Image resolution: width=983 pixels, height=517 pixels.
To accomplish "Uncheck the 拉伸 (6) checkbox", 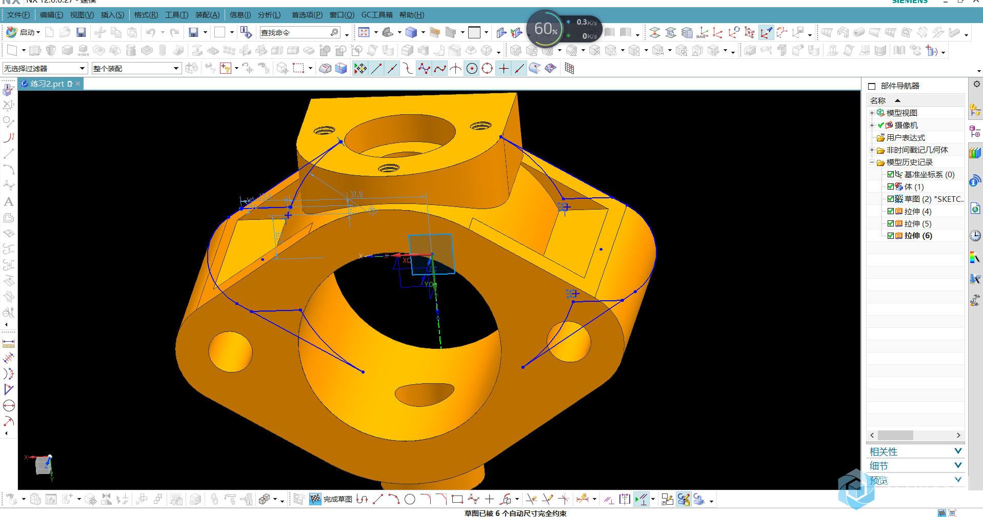I will 891,236.
